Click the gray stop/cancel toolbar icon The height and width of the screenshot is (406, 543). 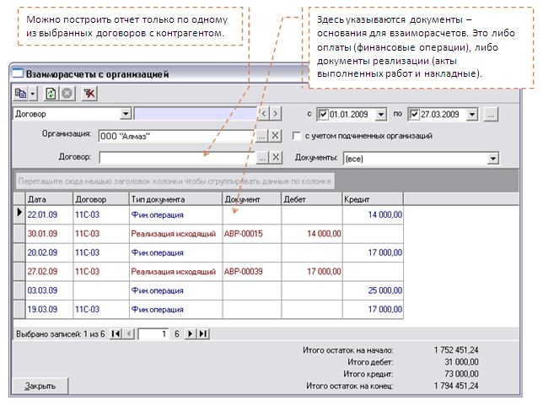pyautogui.click(x=67, y=93)
